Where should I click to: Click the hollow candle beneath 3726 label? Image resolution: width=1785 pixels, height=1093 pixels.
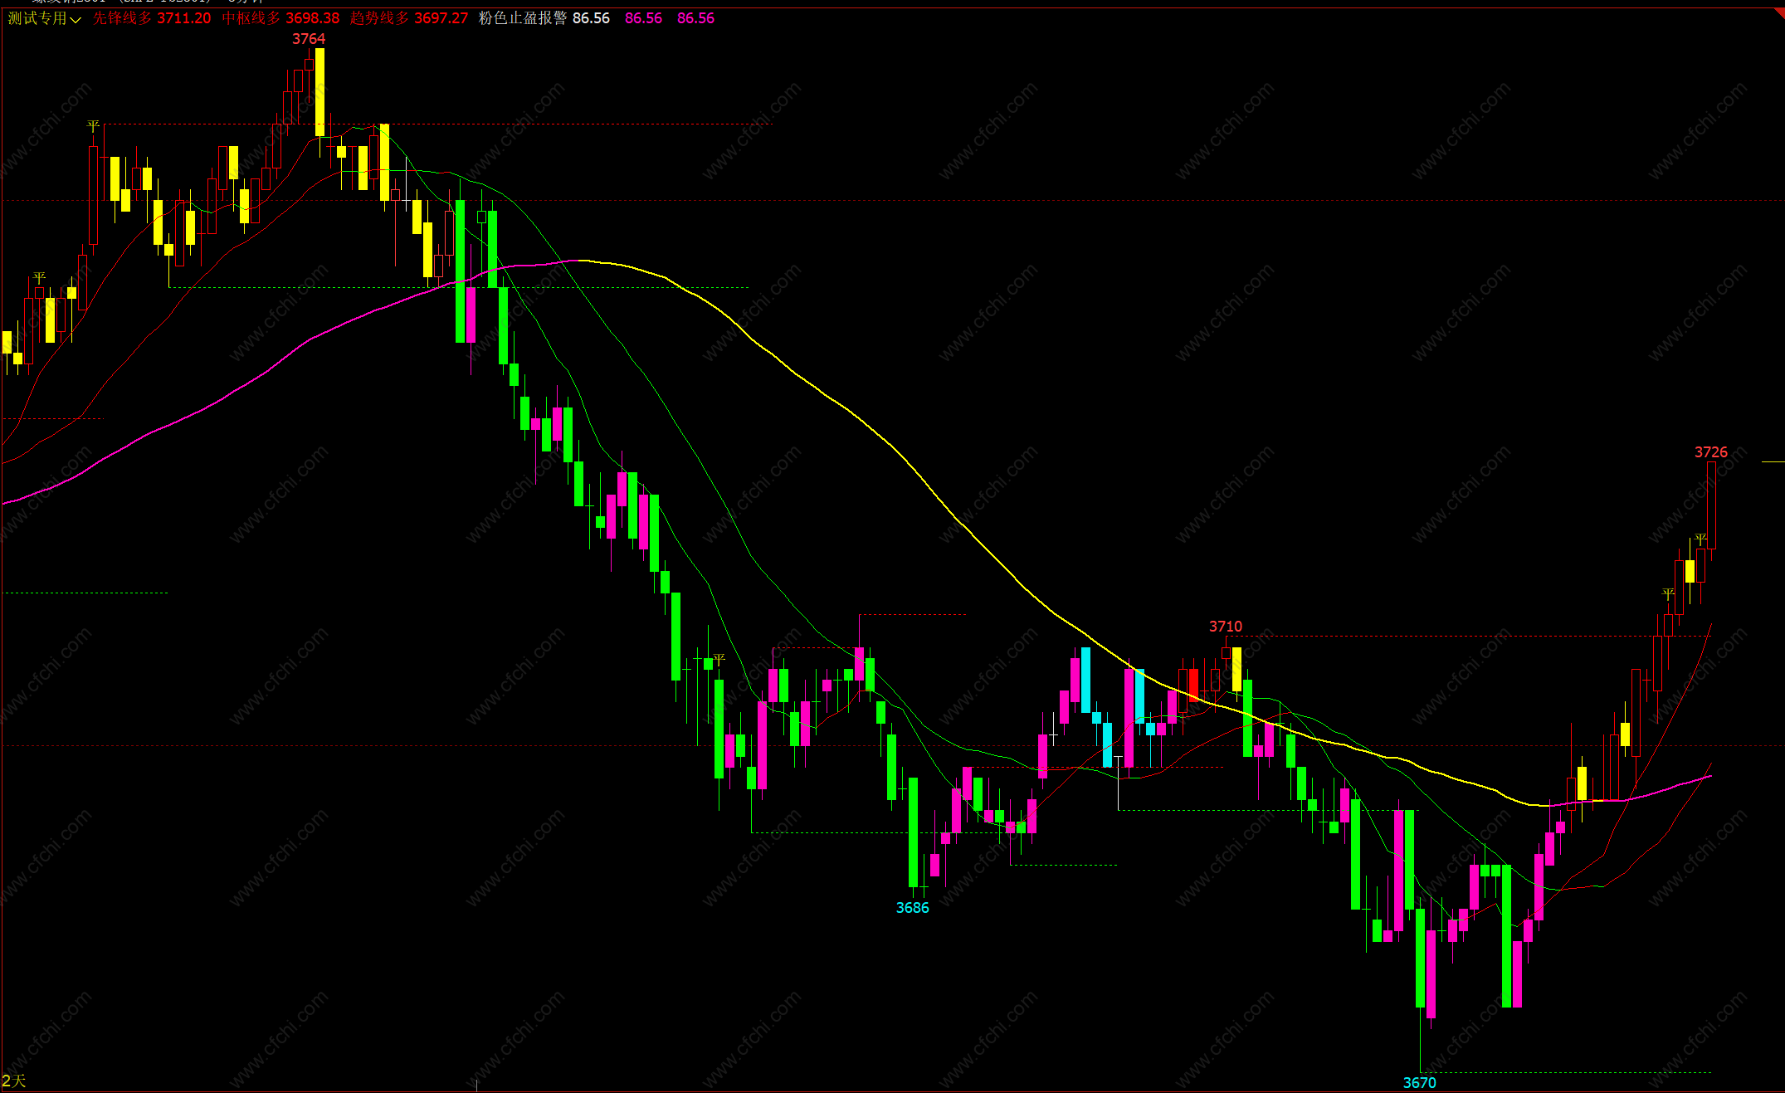pos(1711,505)
